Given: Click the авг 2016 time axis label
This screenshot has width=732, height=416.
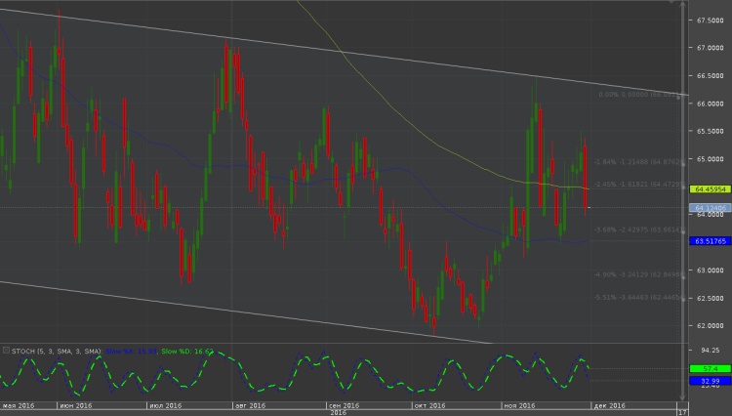Looking at the screenshot, I should point(250,405).
